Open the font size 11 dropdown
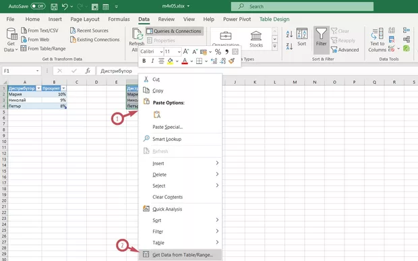Viewport: 418px width, 261px height. pos(179,51)
